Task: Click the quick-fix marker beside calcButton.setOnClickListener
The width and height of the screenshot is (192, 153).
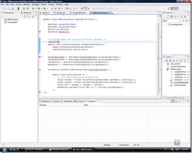Action: (40, 70)
